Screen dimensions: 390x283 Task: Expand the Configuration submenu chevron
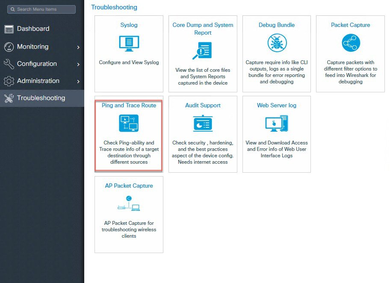click(x=78, y=64)
